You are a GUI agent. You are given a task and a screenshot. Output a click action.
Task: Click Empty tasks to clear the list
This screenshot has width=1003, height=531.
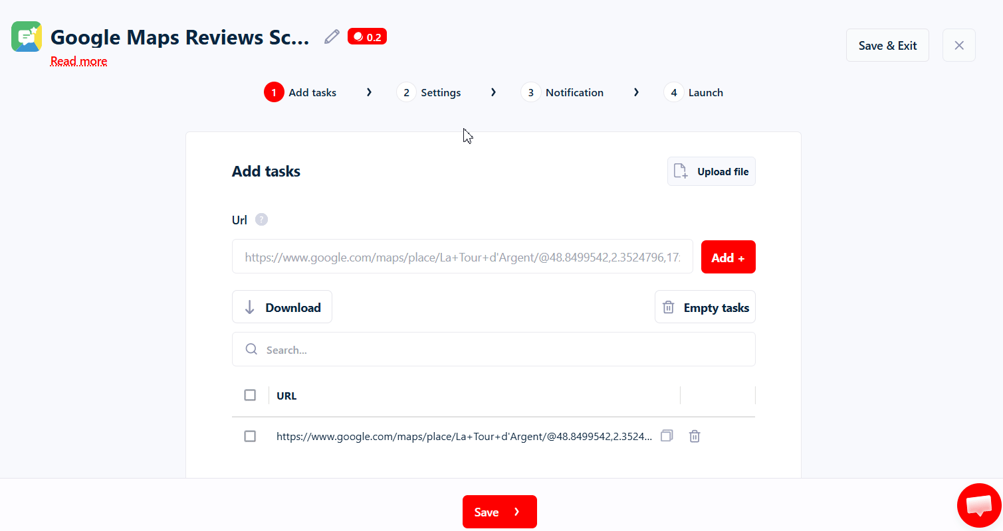pyautogui.click(x=705, y=307)
